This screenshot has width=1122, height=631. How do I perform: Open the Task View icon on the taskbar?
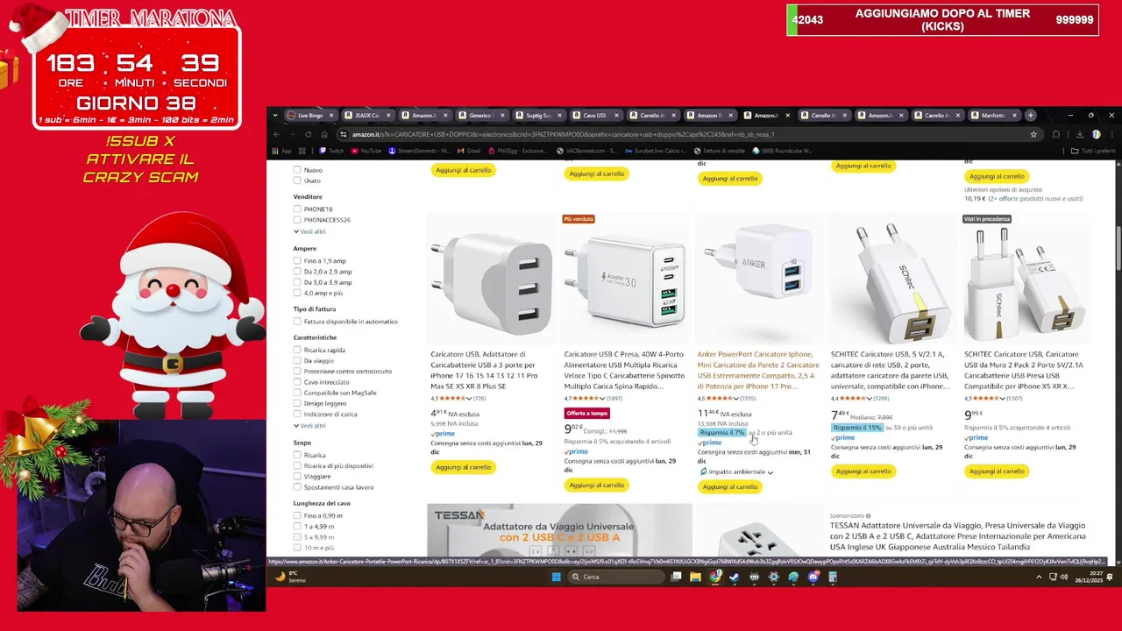676,577
